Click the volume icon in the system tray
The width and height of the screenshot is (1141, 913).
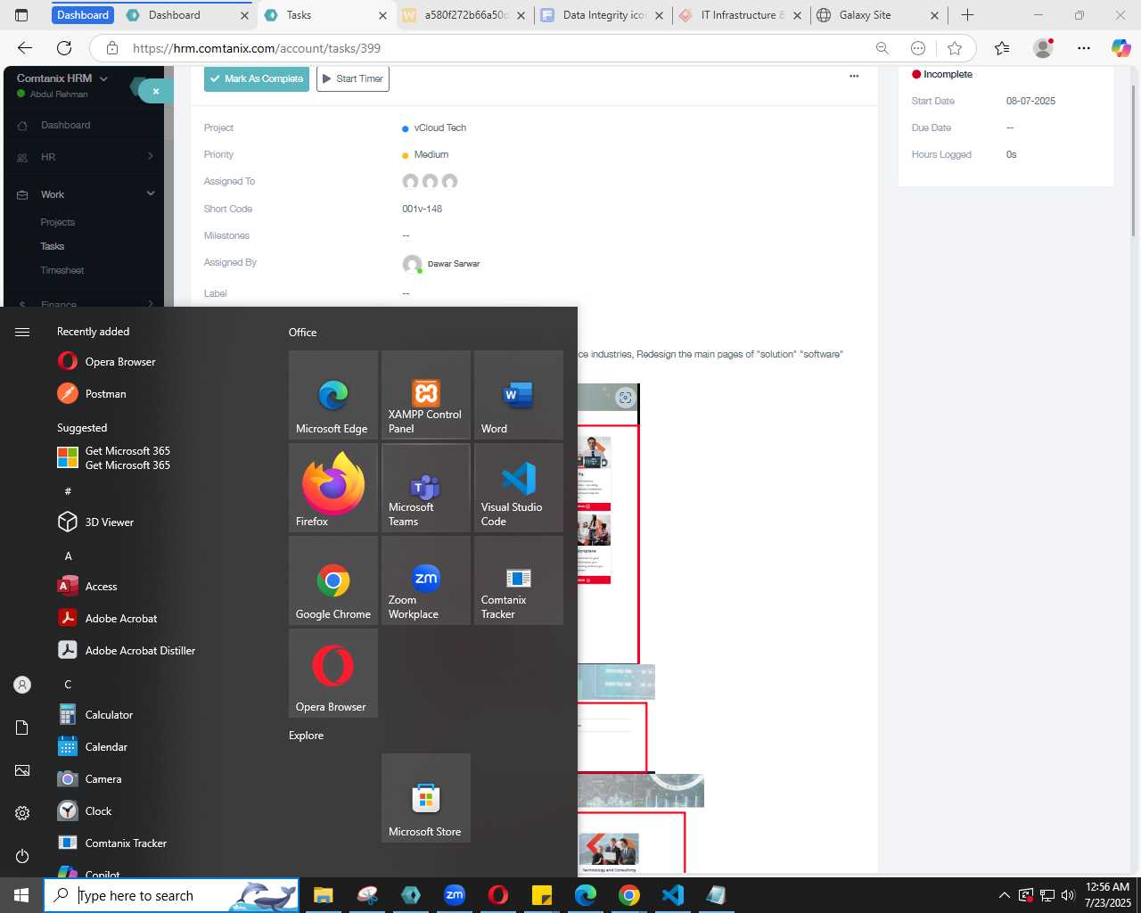tap(1068, 895)
